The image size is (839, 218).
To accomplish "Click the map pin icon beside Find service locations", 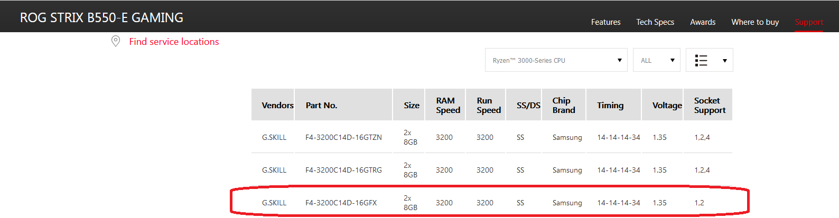I will [116, 41].
